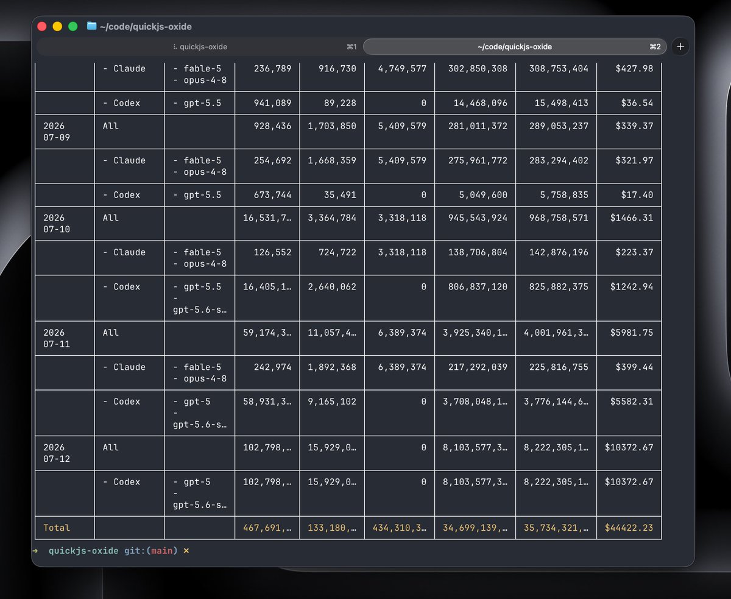Switch to the quickjs-oxide tab ⌘1
731x599 pixels.
[200, 46]
